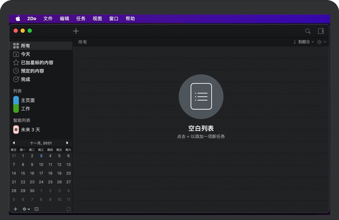
Task: Open the gear settings dropdown below the calendar
Action: point(26,209)
